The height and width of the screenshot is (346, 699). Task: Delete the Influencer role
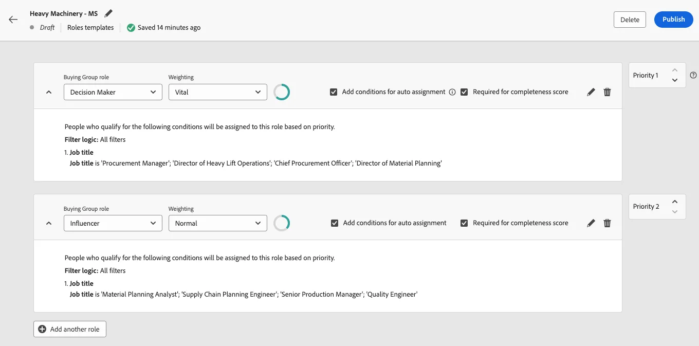click(607, 223)
